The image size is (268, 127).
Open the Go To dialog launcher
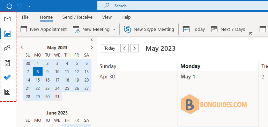coord(251,34)
